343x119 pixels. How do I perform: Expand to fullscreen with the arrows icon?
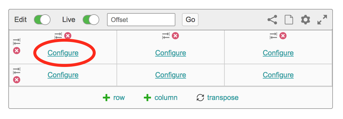coord(322,20)
